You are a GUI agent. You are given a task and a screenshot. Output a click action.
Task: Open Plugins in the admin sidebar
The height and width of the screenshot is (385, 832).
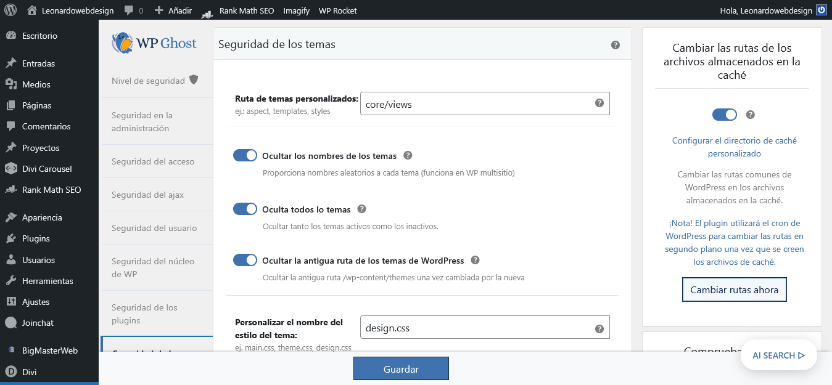[36, 238]
